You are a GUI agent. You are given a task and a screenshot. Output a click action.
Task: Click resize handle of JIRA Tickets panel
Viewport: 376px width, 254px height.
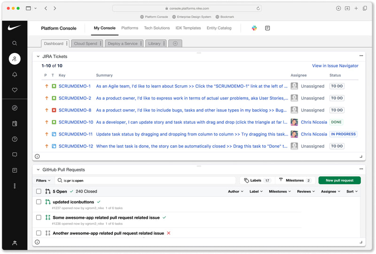pos(361,157)
